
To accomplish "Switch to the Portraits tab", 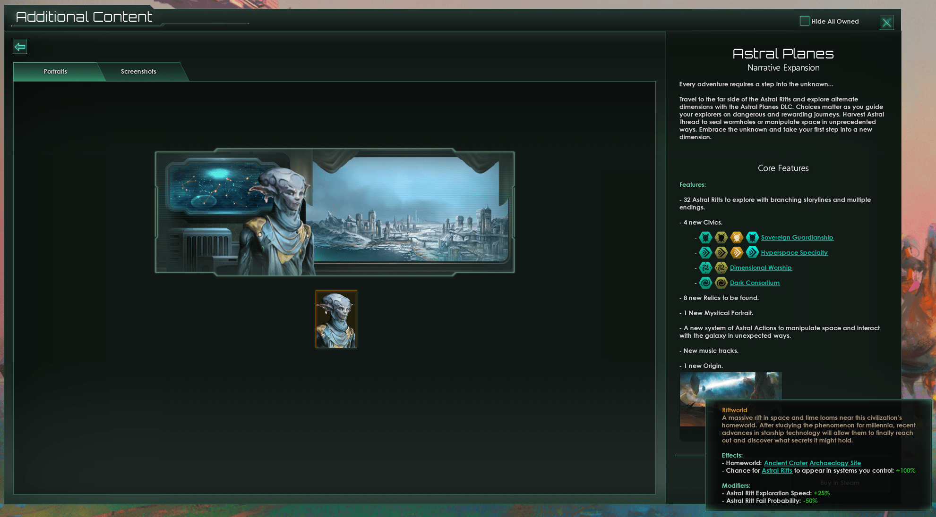I will pyautogui.click(x=55, y=71).
